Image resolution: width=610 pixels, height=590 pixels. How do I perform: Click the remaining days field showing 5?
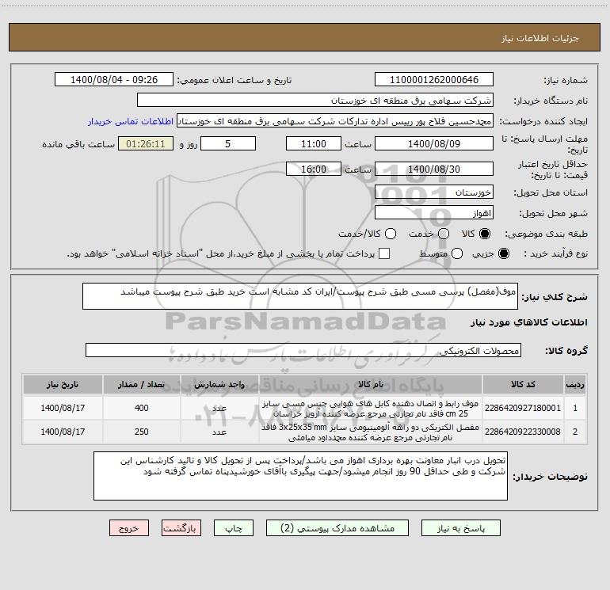228,143
